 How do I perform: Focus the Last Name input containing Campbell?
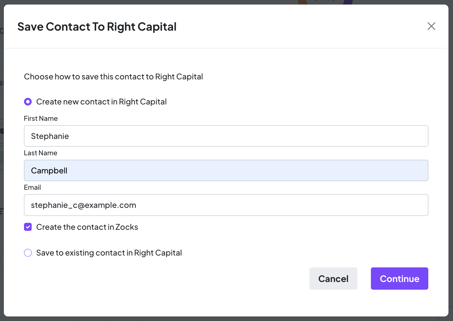point(226,170)
